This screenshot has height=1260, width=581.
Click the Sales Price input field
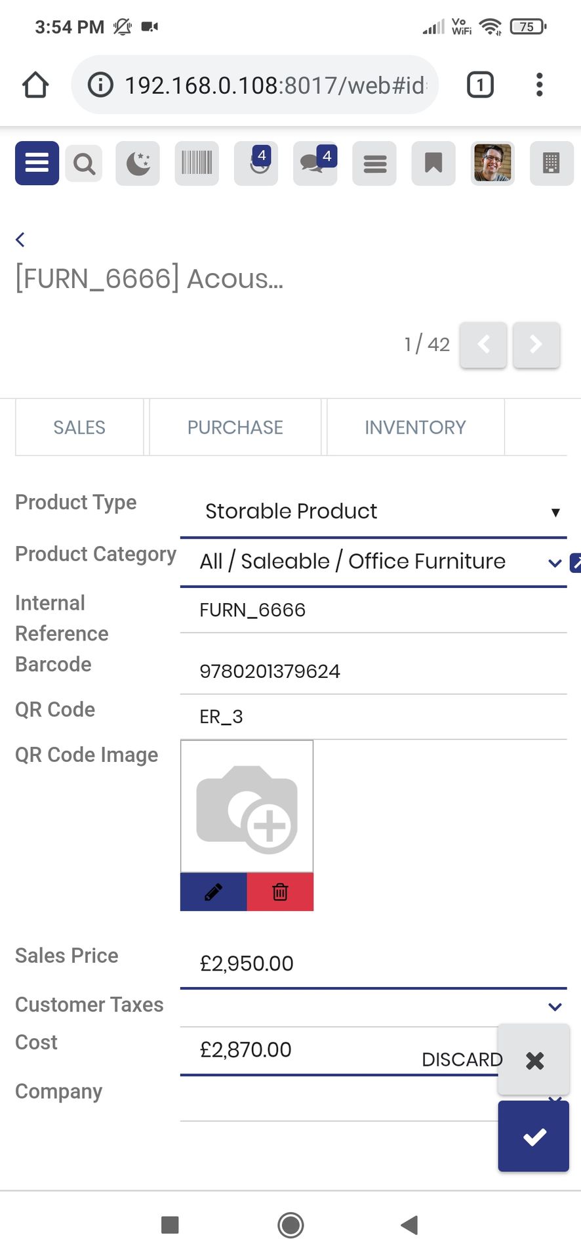(x=373, y=963)
